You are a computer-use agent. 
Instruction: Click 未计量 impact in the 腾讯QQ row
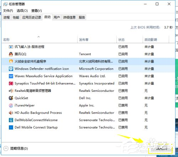149,54
